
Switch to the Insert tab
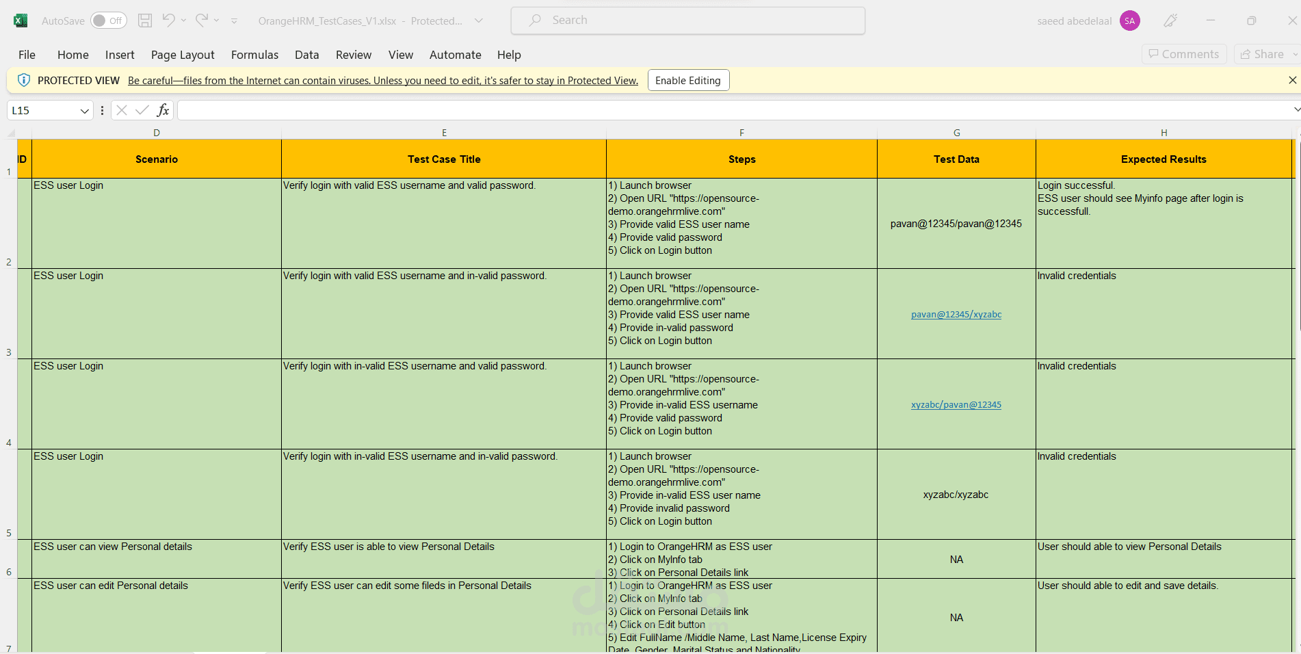click(120, 55)
